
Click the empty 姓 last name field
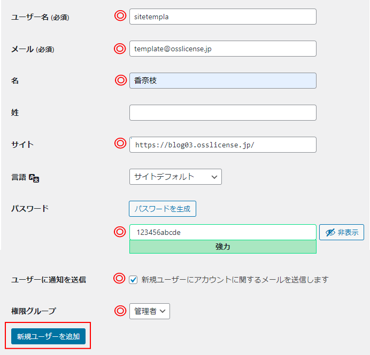click(x=222, y=113)
